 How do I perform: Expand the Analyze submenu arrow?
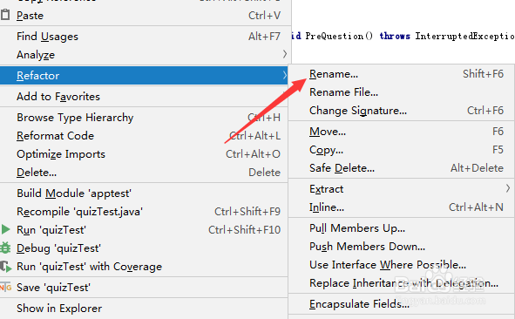pos(284,54)
